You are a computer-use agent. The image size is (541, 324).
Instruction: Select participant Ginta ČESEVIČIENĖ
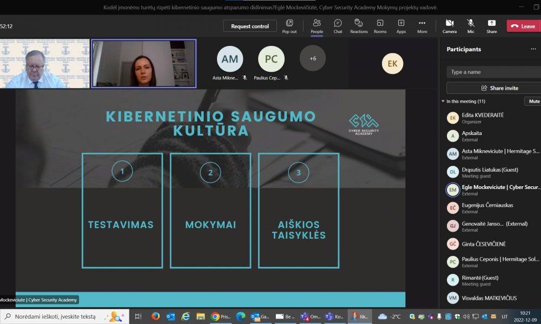pos(491,244)
